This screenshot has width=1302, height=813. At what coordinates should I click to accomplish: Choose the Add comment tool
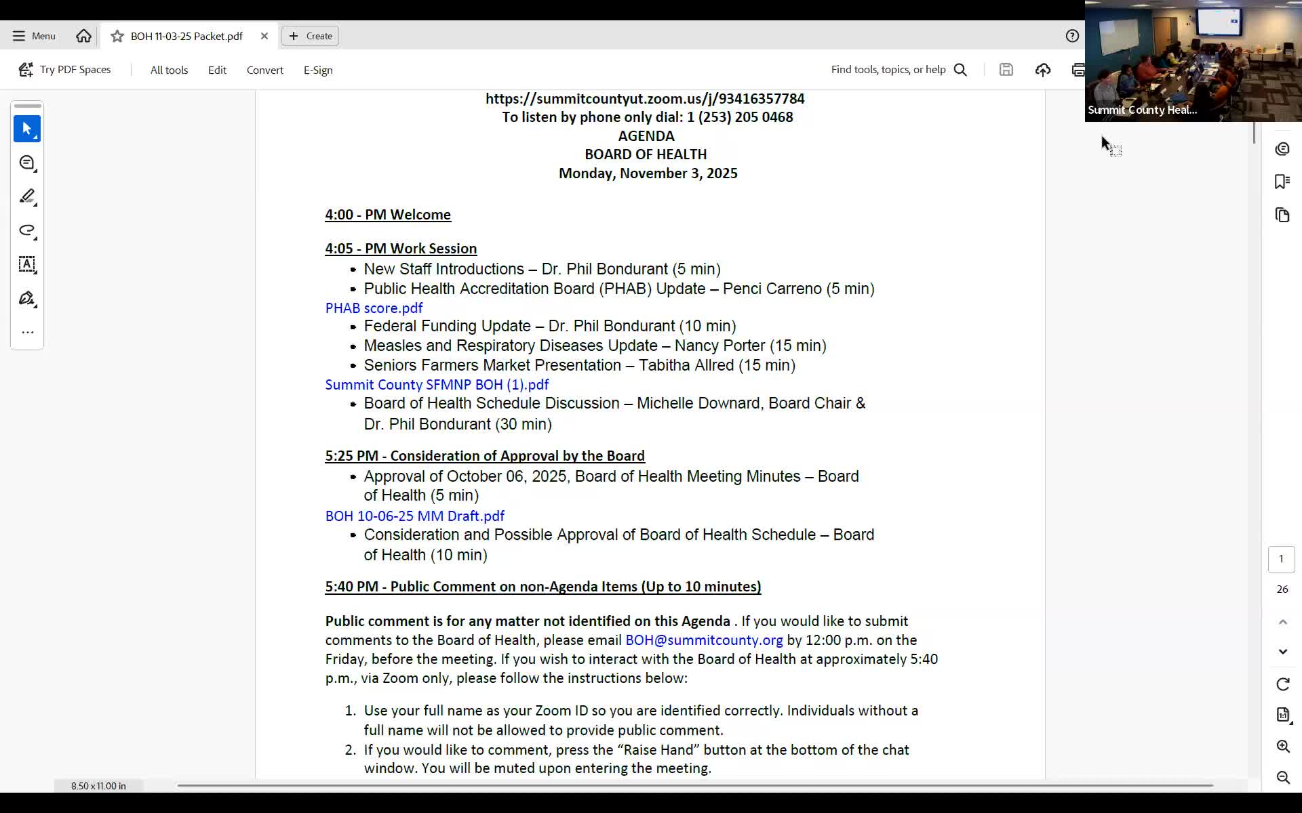pos(27,163)
